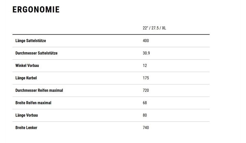Select the value 80 for Länge Vorbau
The height and width of the screenshot is (143, 246).
[145, 115]
